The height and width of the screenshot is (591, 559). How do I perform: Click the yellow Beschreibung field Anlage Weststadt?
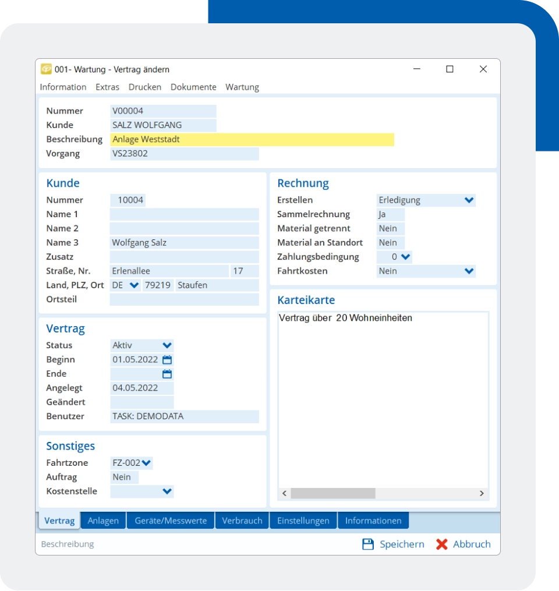252,139
